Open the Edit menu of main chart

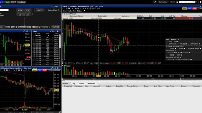pos(96,6)
